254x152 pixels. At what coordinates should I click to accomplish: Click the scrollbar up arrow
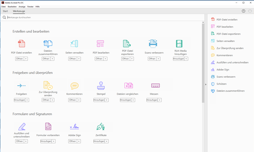pyautogui.click(x=203, y=22)
